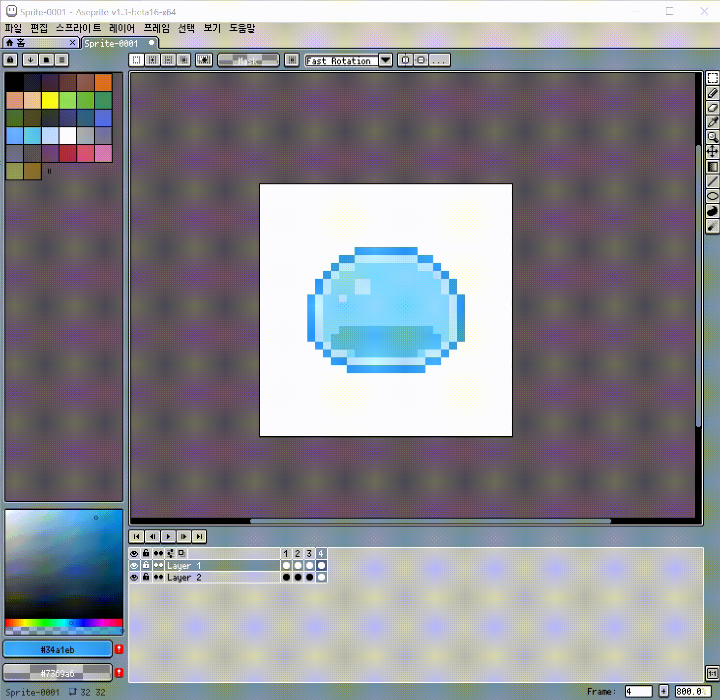
Task: Toggle continuous cels for Layer 2
Action: (158, 577)
